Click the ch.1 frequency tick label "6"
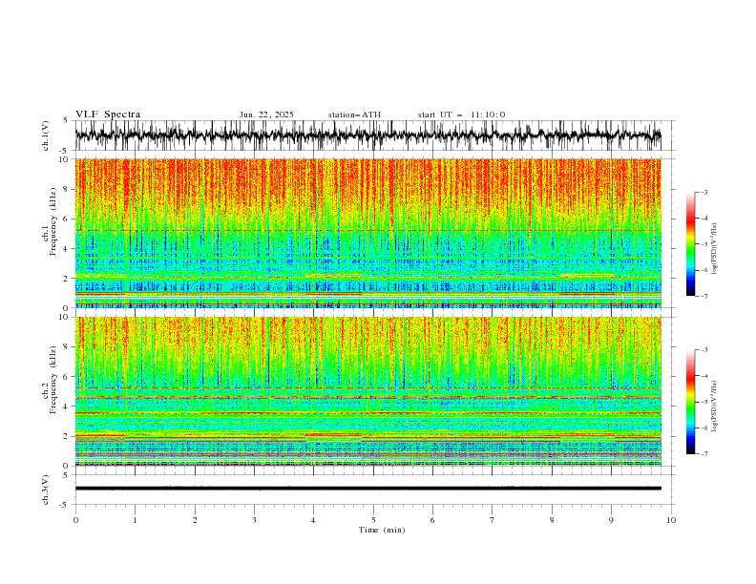This screenshot has height=584, width=756. pyautogui.click(x=66, y=219)
